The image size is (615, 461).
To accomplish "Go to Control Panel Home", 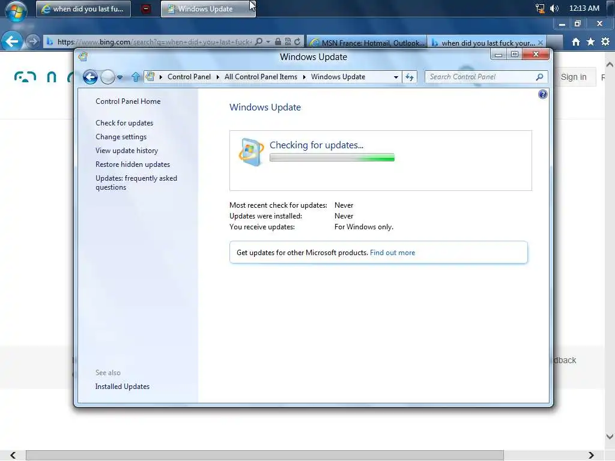I will (128, 101).
